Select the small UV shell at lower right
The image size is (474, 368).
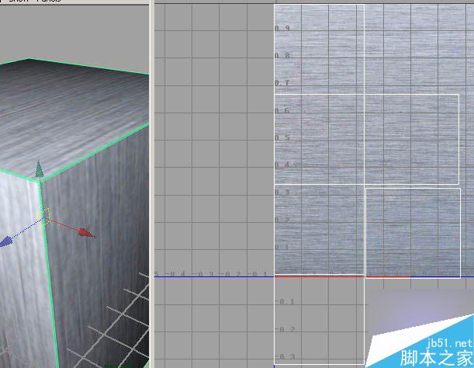point(413,233)
